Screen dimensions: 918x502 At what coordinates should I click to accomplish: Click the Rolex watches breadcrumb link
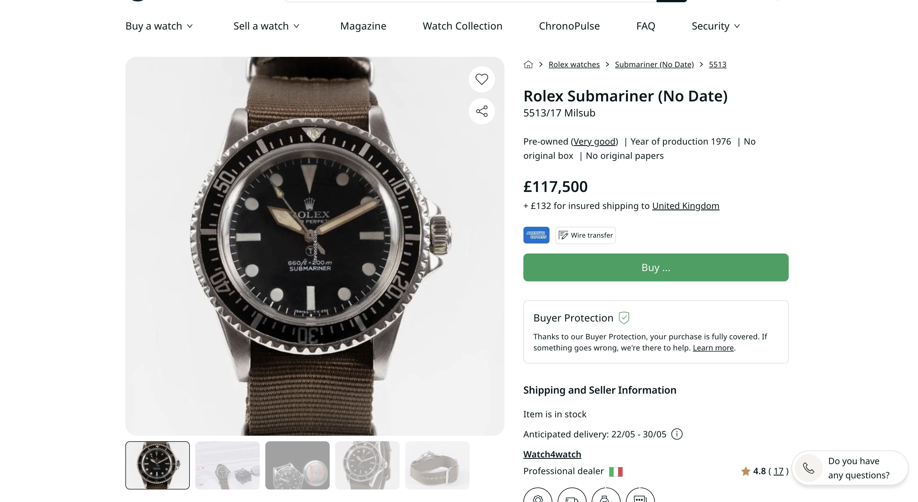[x=574, y=64]
